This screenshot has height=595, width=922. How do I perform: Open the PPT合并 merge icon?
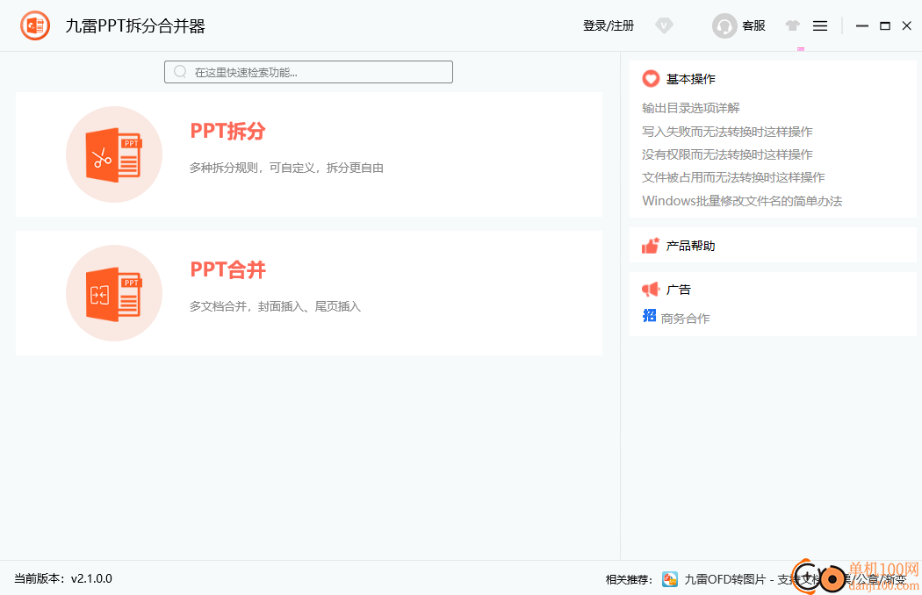point(114,293)
